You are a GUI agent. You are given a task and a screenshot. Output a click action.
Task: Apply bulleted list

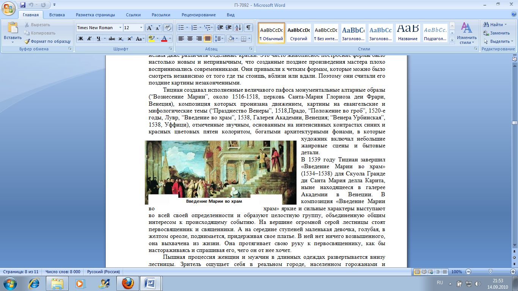click(x=181, y=28)
